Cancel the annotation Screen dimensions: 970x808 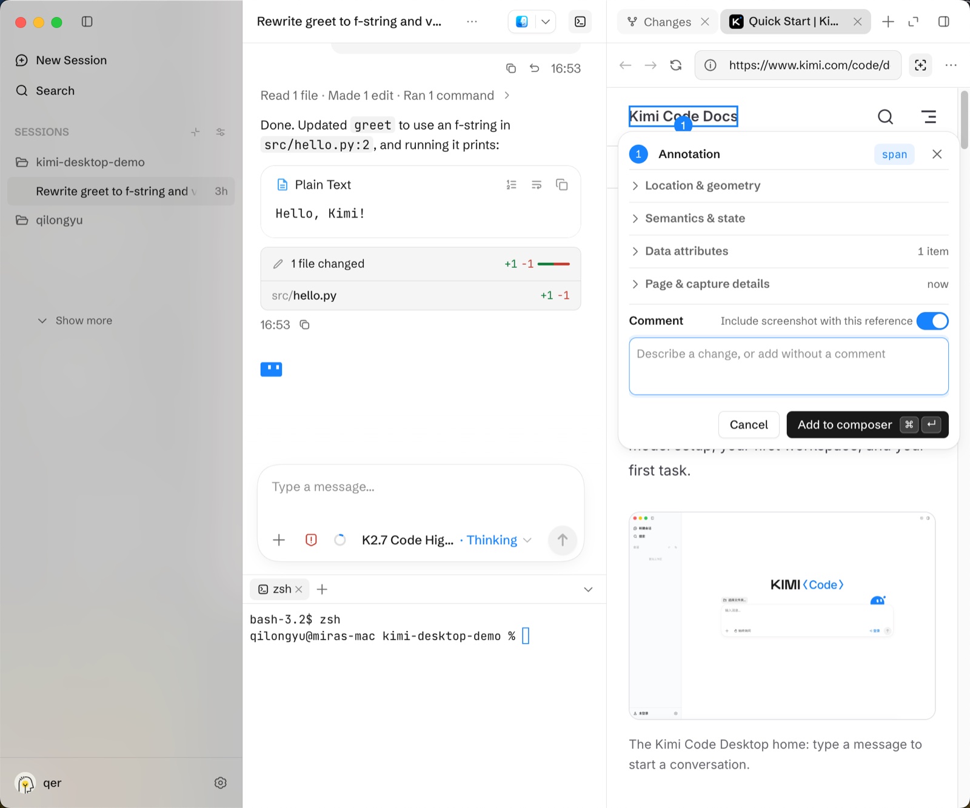pos(749,424)
